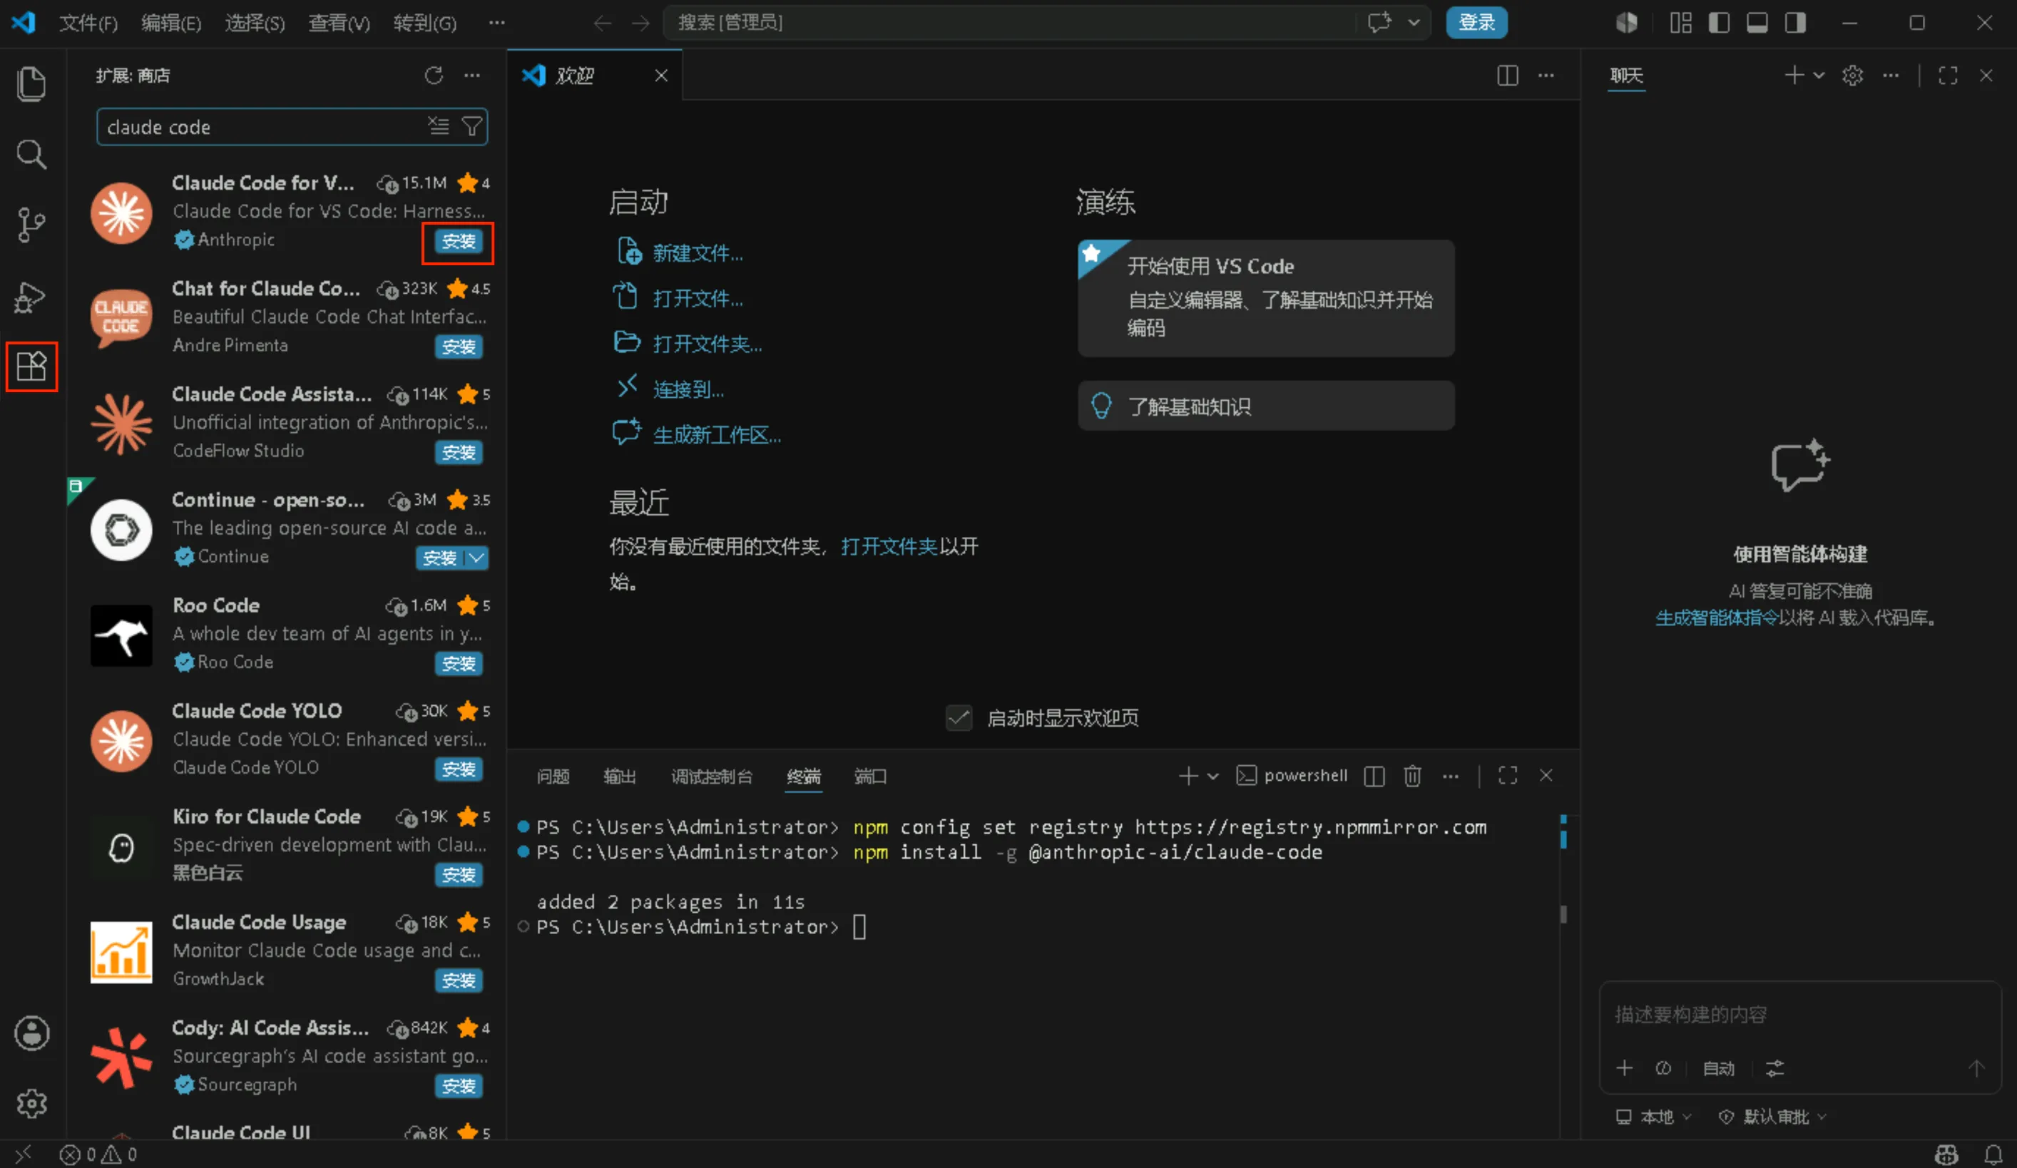Image resolution: width=2017 pixels, height=1168 pixels.
Task: Open the Manage gear in activity bar
Action: click(x=31, y=1103)
